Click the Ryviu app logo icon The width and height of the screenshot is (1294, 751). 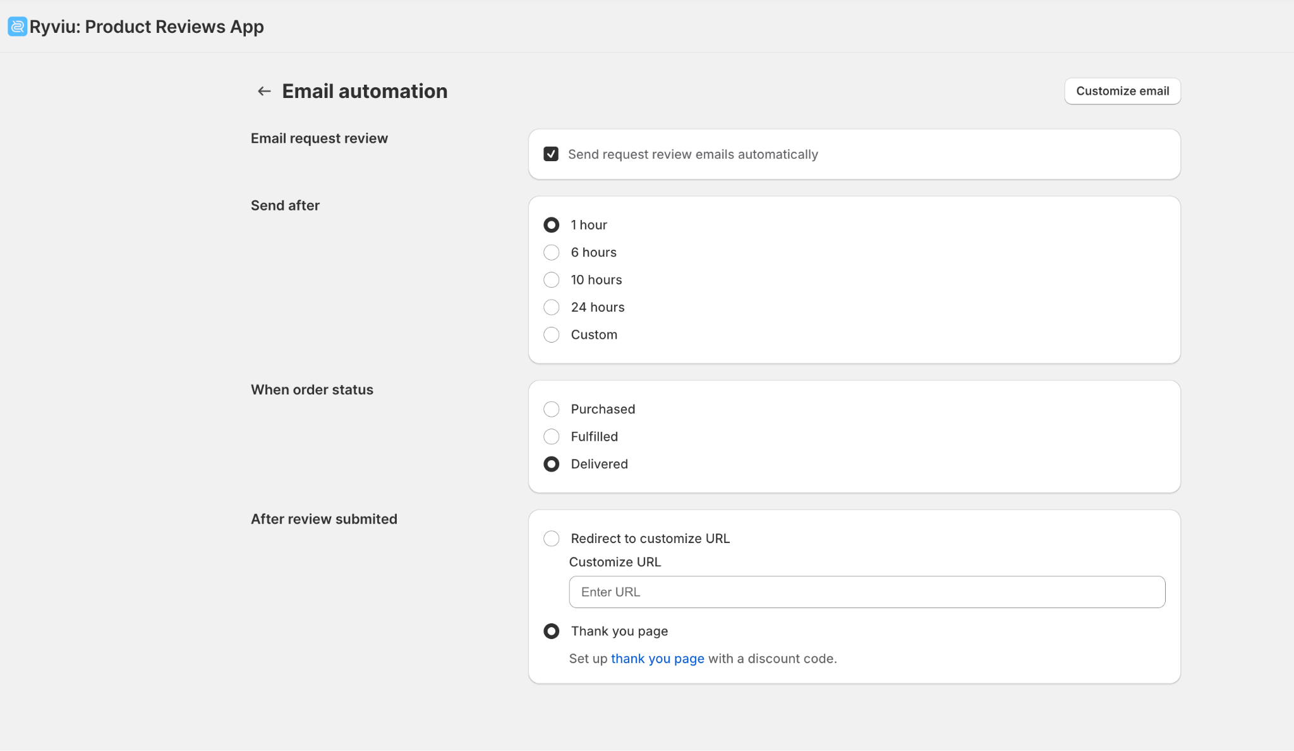coord(17,27)
